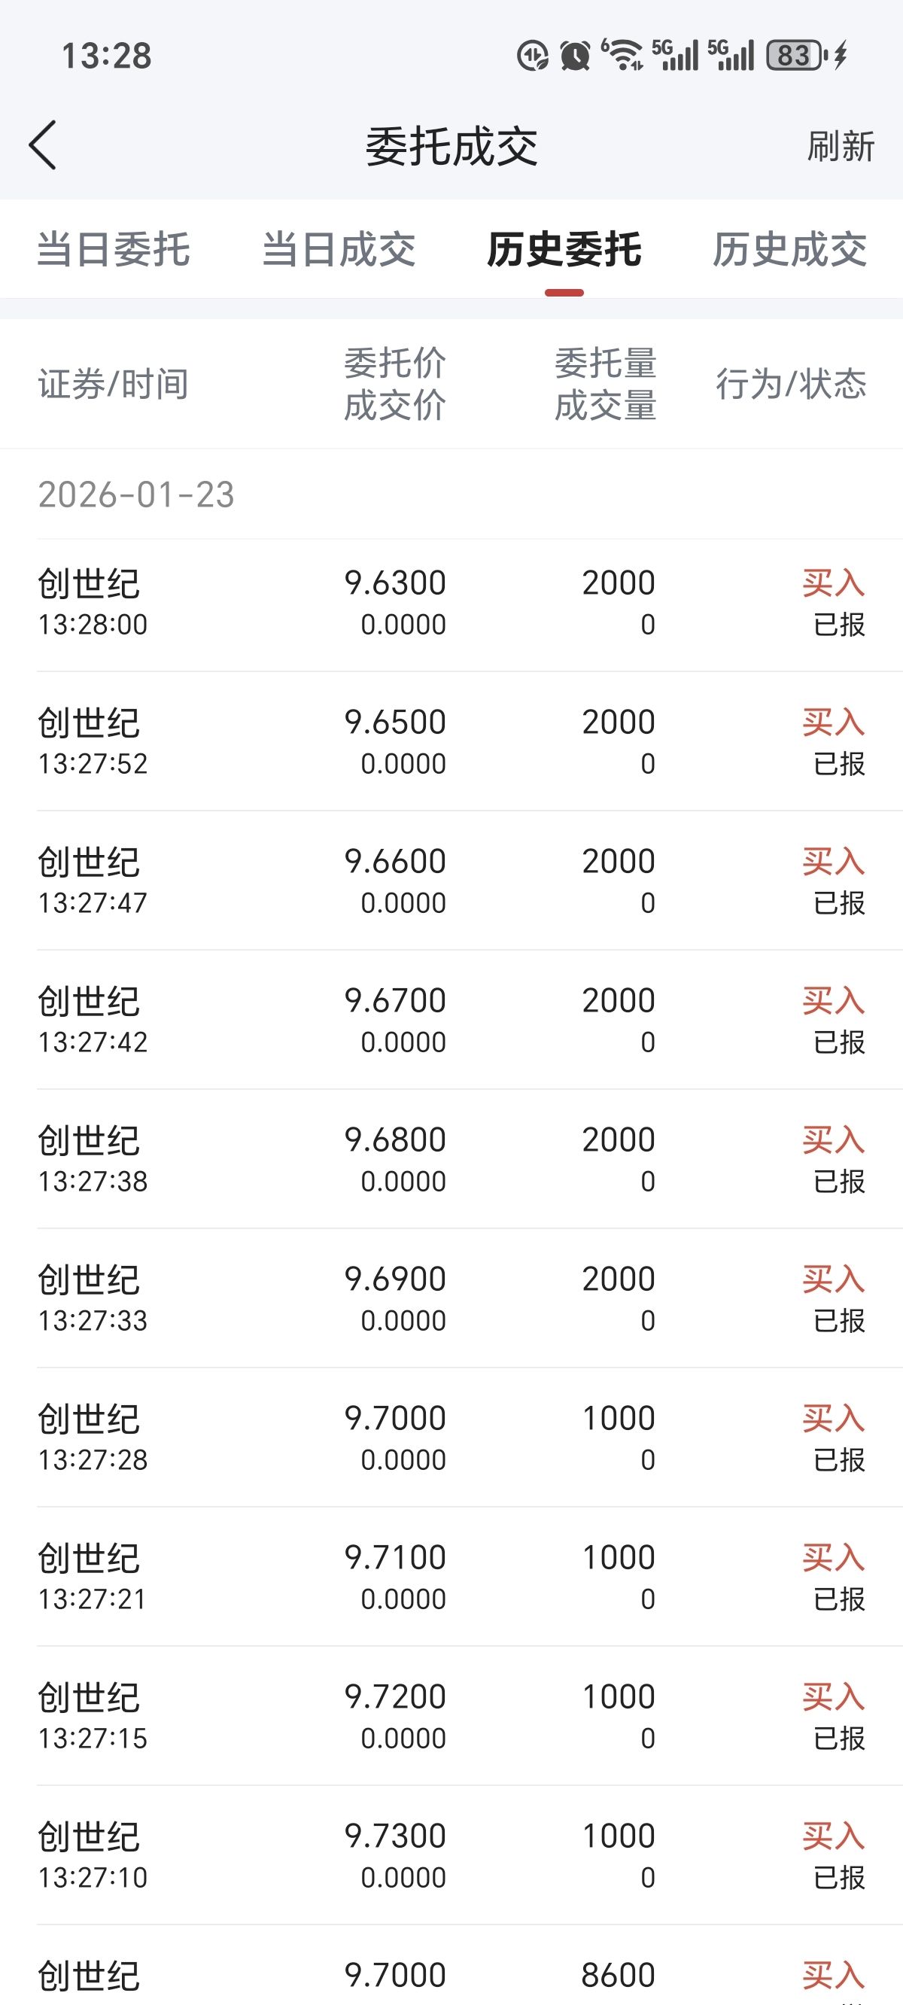Select the order priced 9.6500

click(451, 742)
